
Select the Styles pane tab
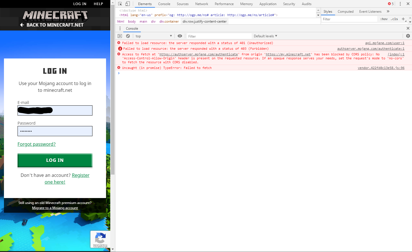[328, 12]
